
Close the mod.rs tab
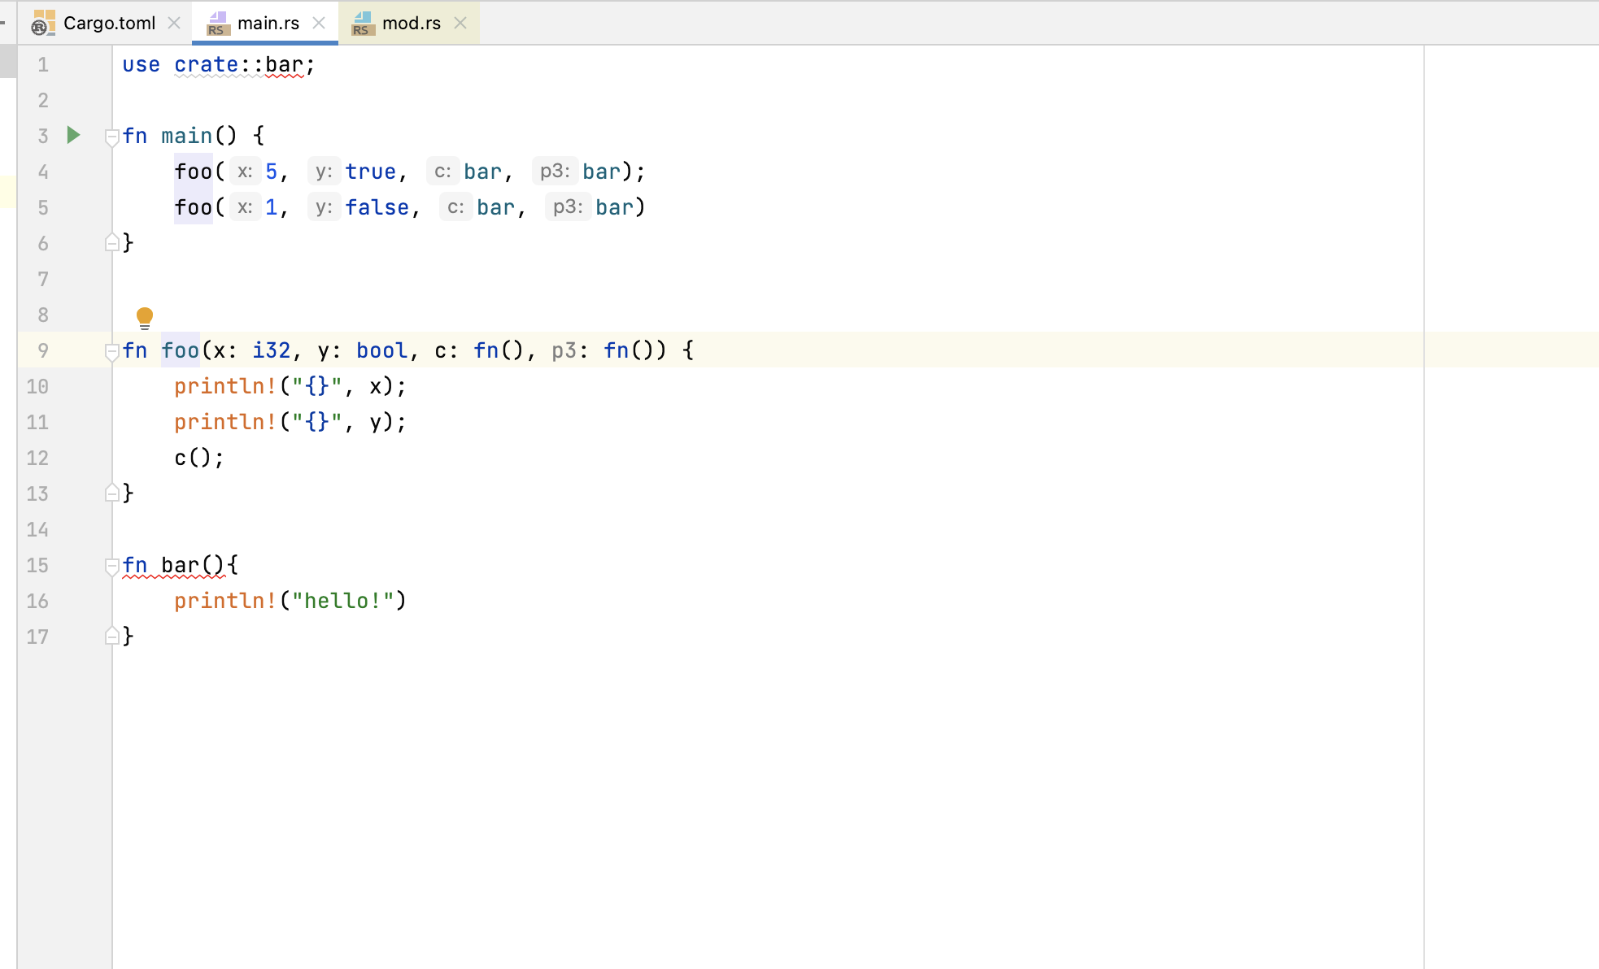tap(460, 23)
